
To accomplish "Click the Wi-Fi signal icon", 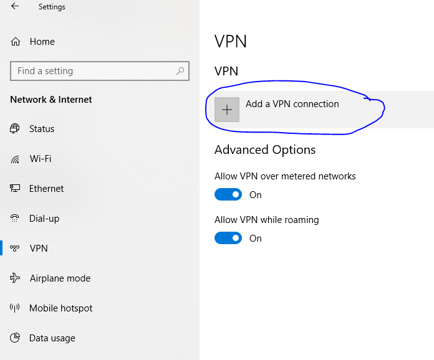I will coord(15,159).
